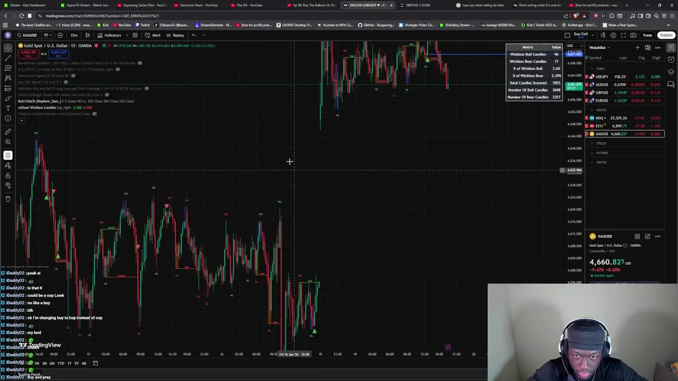Image resolution: width=678 pixels, height=381 pixels.
Task: Click the Publish button
Action: coord(666,35)
